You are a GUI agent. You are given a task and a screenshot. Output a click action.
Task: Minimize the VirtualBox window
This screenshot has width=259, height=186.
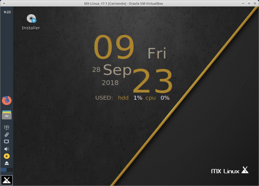[x=243, y=3]
